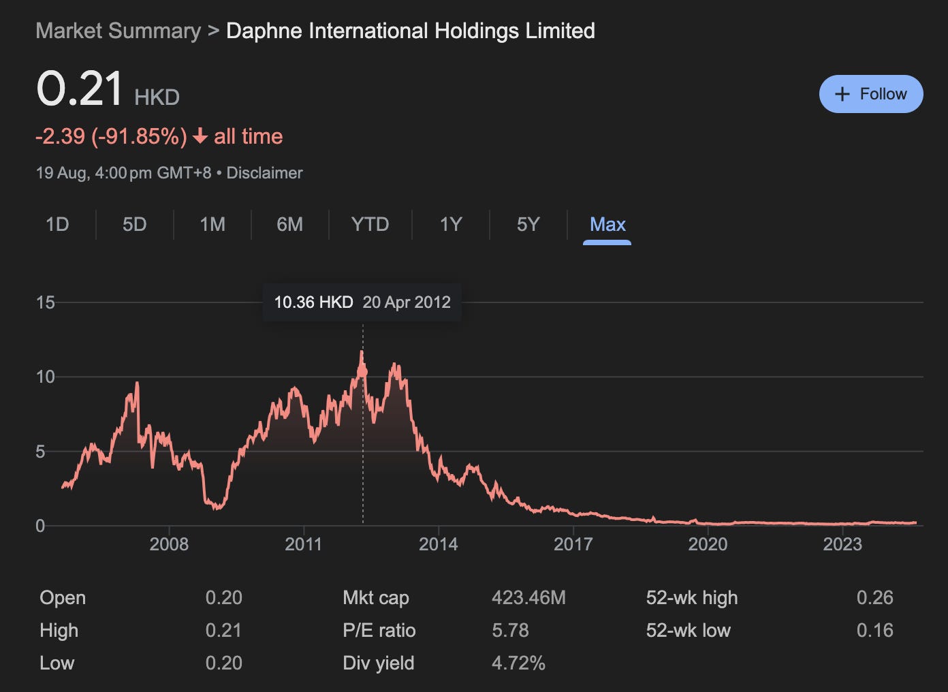Click the P/E ratio value 5.78
Image resolution: width=948 pixels, height=692 pixels.
click(x=510, y=631)
